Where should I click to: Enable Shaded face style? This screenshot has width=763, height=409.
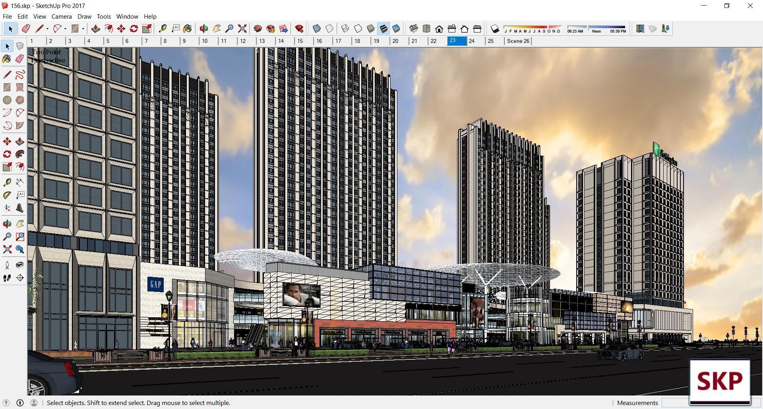(371, 29)
